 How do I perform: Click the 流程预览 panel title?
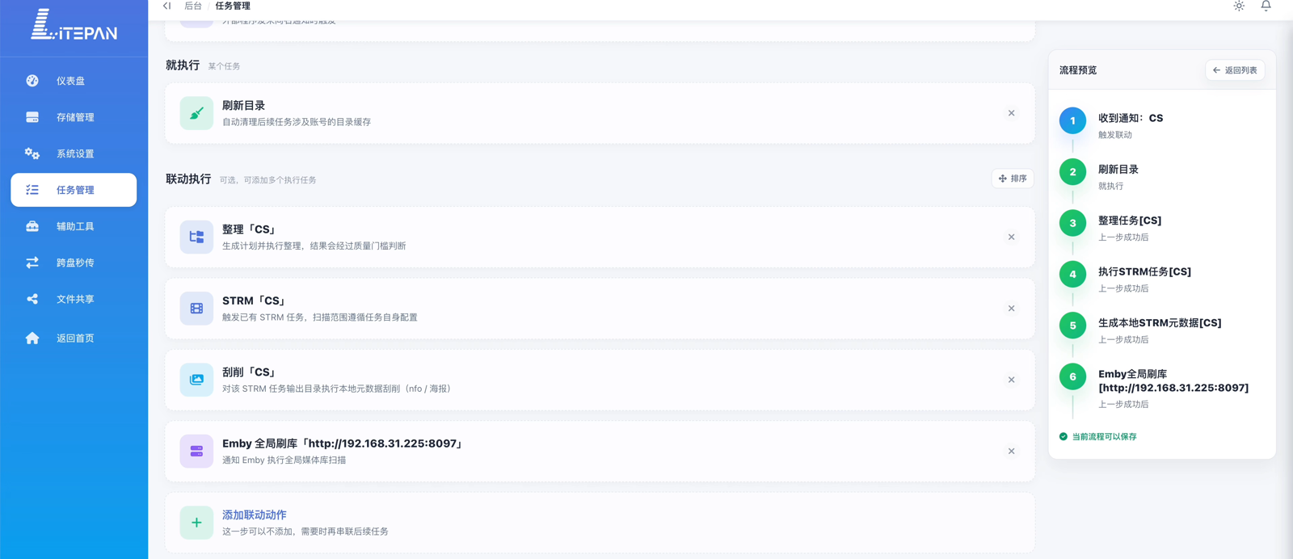(x=1078, y=70)
